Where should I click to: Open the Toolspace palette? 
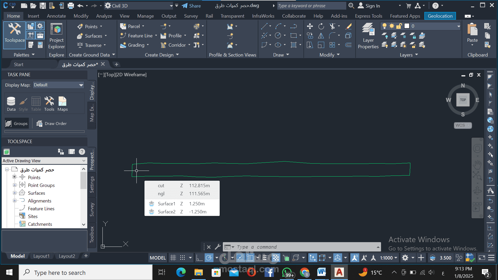click(15, 35)
